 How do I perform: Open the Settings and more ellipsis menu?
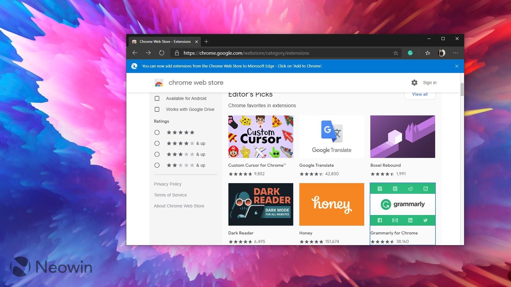(x=456, y=53)
